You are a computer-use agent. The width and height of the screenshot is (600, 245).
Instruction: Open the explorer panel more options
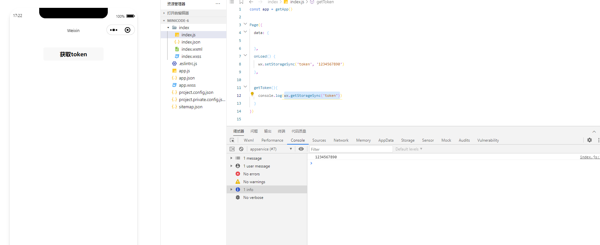point(218,4)
